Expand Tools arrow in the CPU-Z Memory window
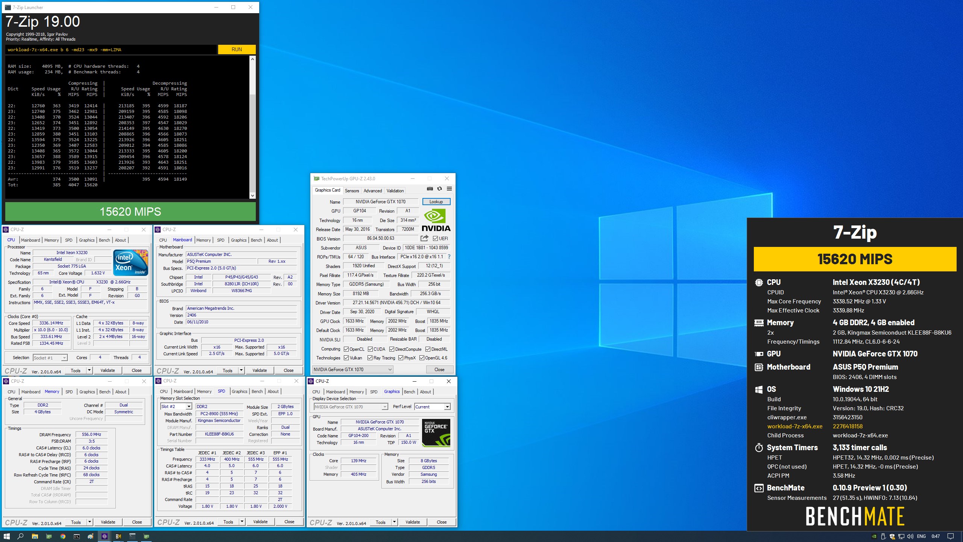The image size is (963, 542). pos(90,522)
